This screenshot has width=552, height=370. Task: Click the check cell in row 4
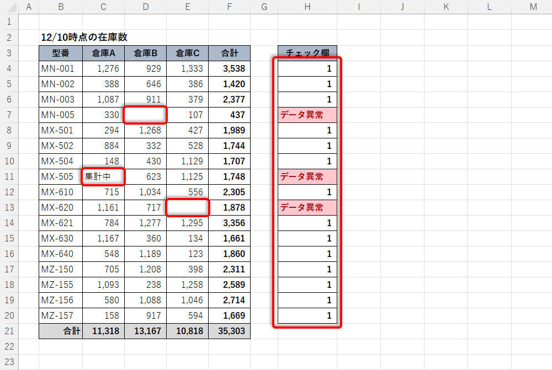307,68
